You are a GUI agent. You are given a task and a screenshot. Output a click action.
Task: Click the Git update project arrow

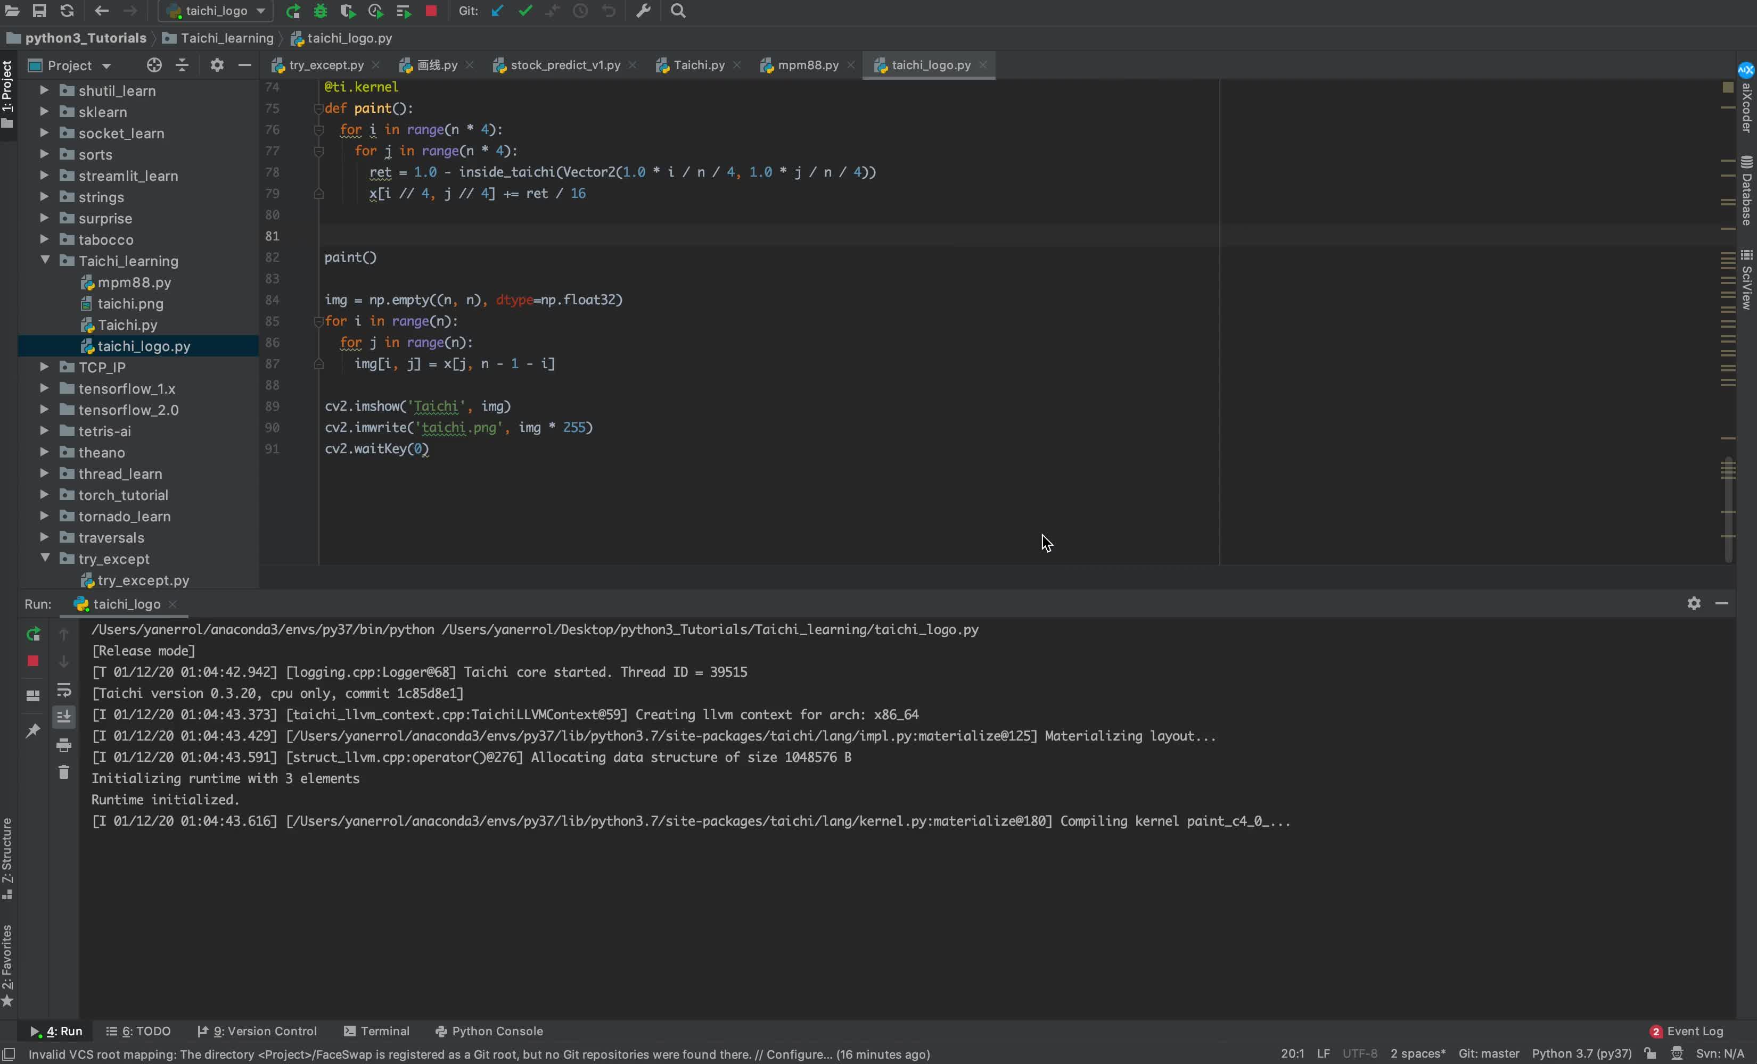498,11
